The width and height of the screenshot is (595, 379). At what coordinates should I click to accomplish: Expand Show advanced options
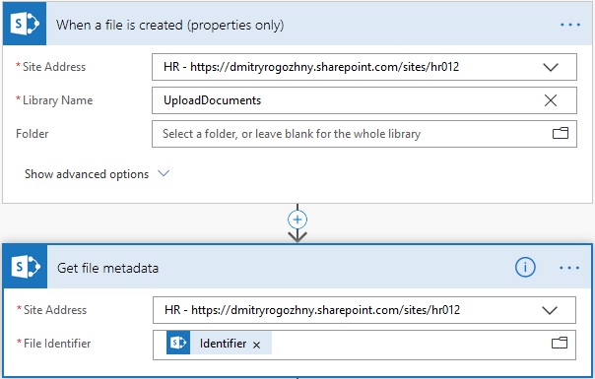click(x=97, y=174)
